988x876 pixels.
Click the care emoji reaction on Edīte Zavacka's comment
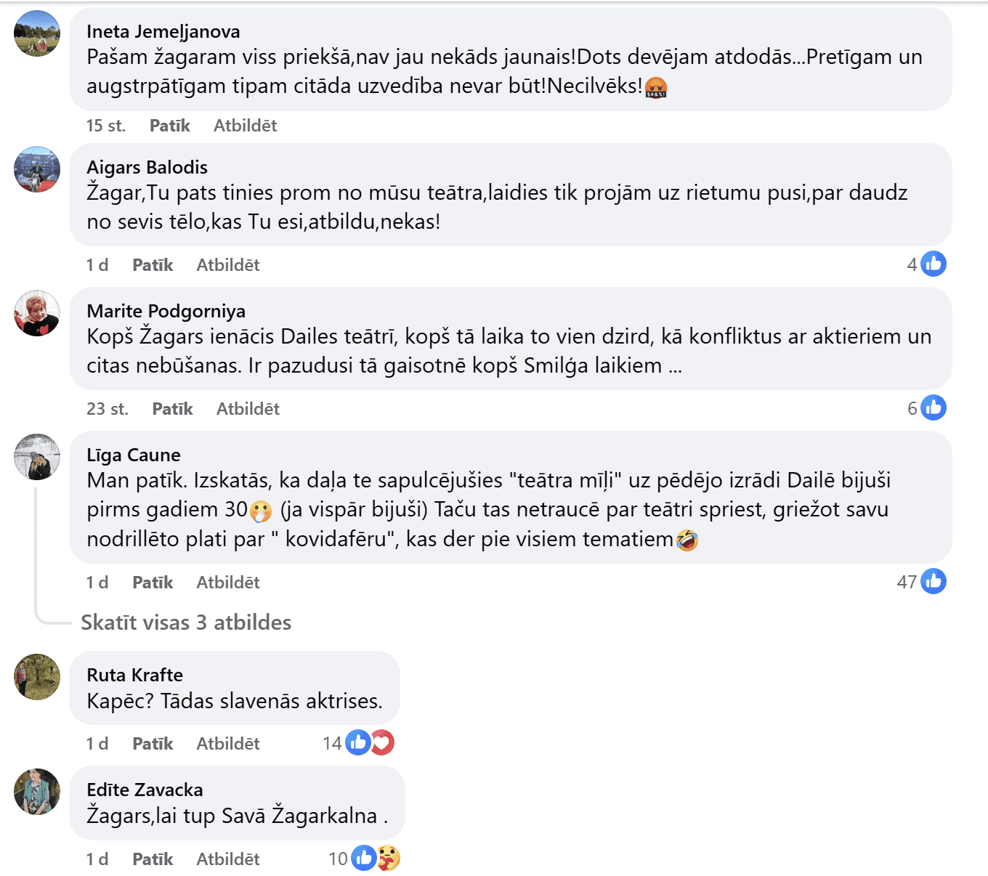coord(389,859)
